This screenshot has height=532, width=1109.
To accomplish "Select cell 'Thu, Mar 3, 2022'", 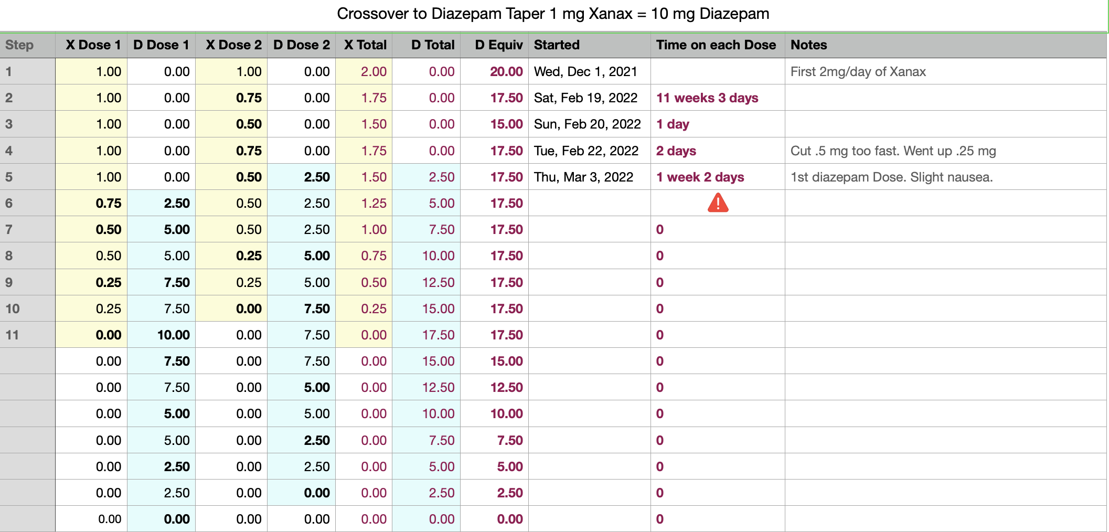I will (x=590, y=177).
